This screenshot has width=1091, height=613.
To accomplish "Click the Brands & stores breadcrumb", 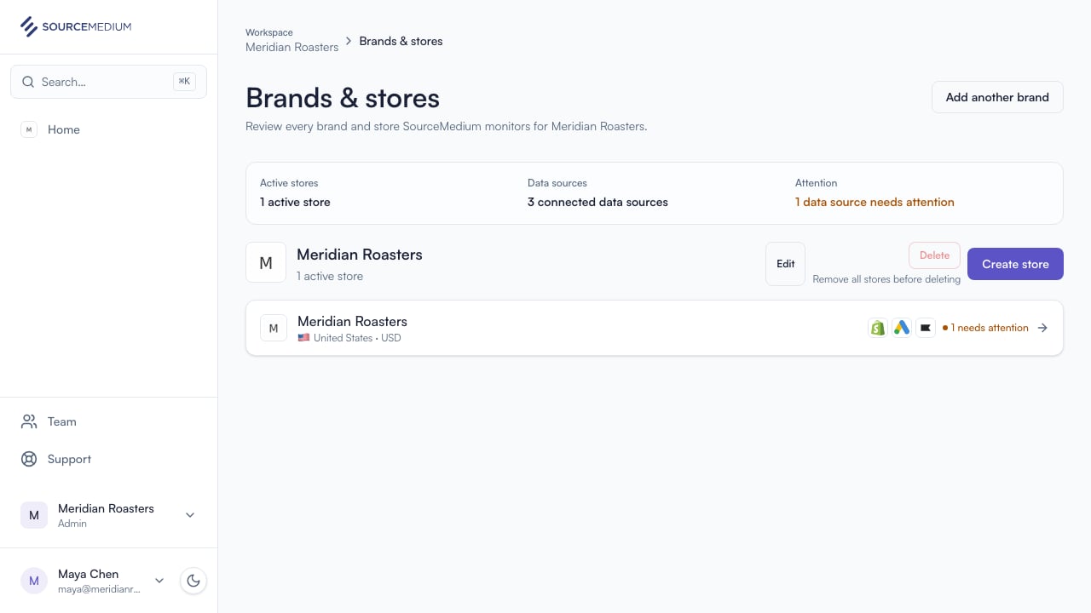I will pyautogui.click(x=401, y=41).
